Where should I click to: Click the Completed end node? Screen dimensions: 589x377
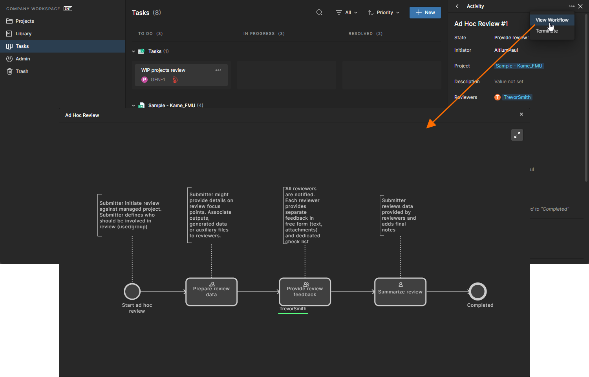click(478, 291)
